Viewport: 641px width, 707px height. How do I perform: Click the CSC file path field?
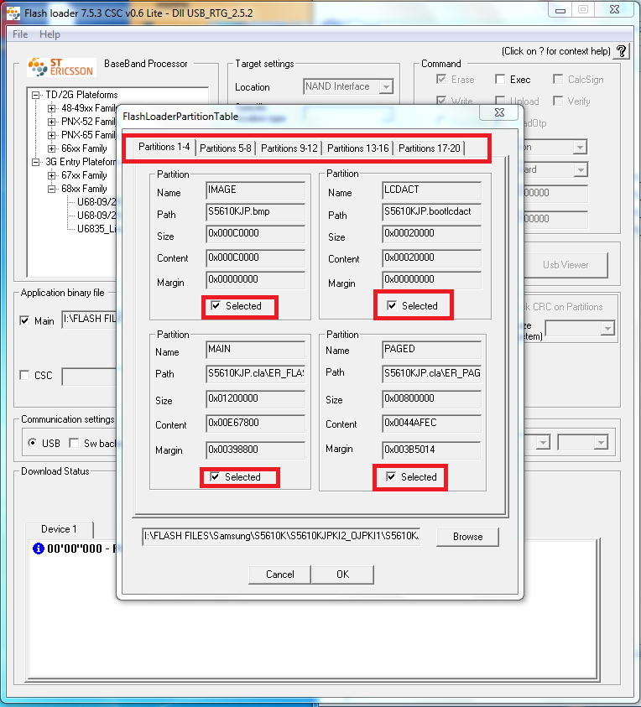click(x=89, y=377)
